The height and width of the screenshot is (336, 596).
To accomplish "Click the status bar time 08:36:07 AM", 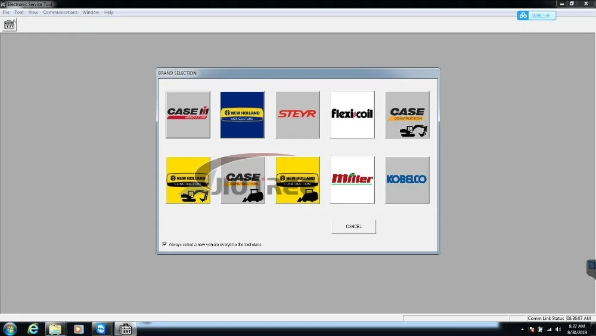I will [x=579, y=318].
